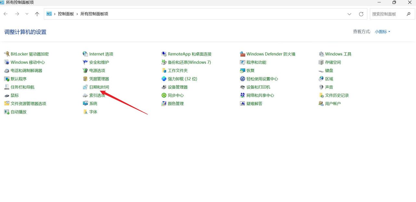Screen dimensions: 416x202
Task: Click the 恢复 link
Action: click(x=251, y=71)
